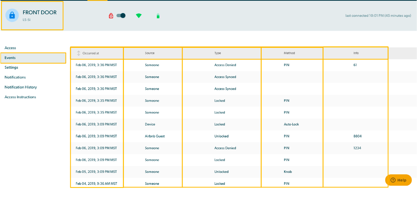Image resolution: width=417 pixels, height=199 pixels.
Task: Click the Auto-Lock method cell
Action: pos(291,124)
